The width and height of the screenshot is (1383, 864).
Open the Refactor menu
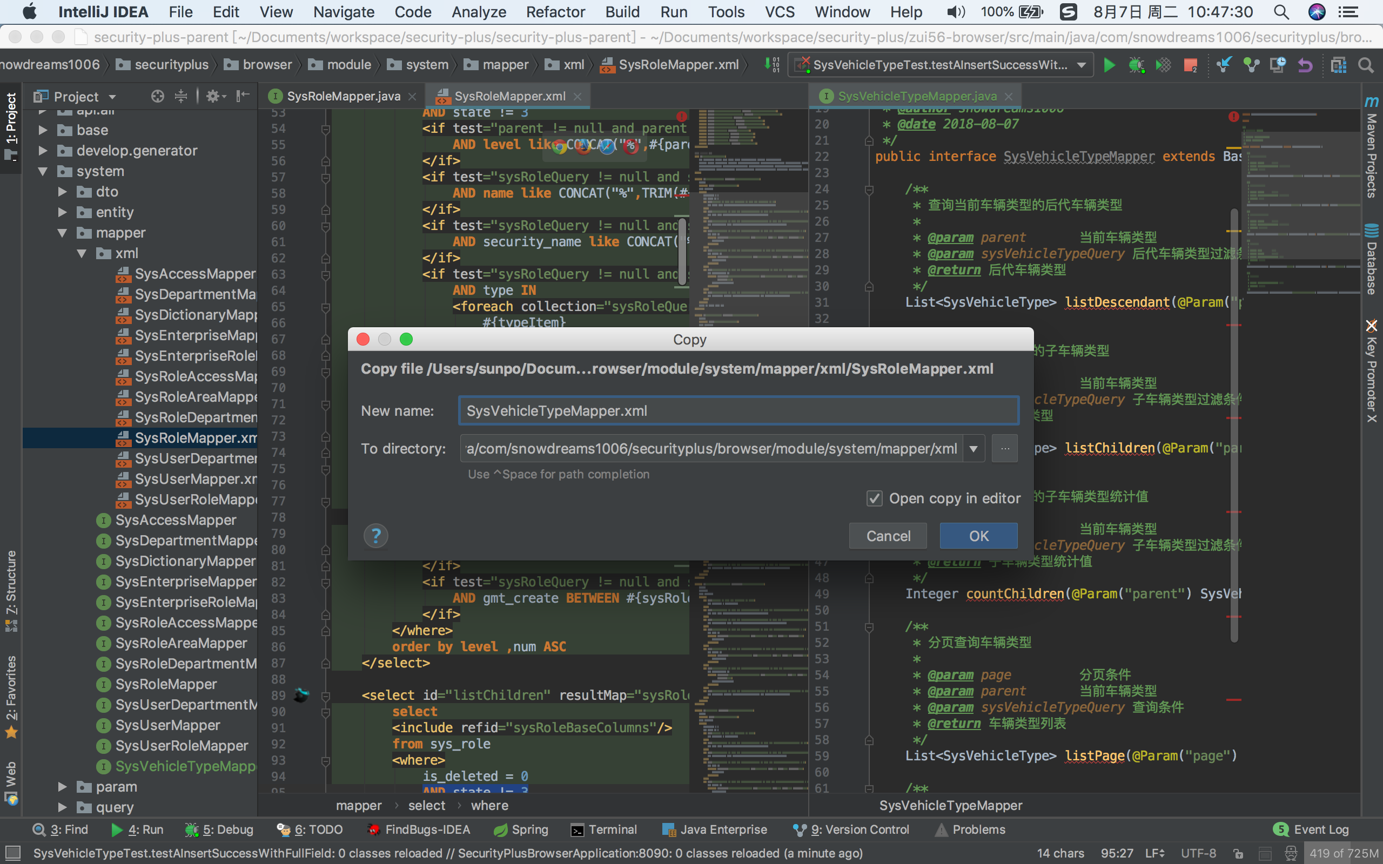555,12
